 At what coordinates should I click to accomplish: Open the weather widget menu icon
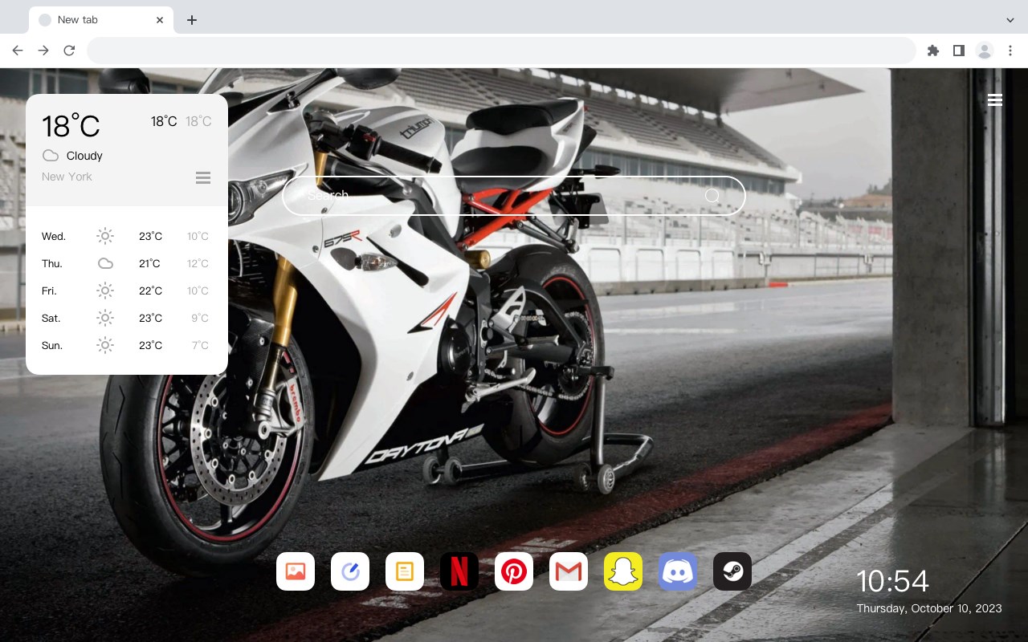(x=203, y=177)
